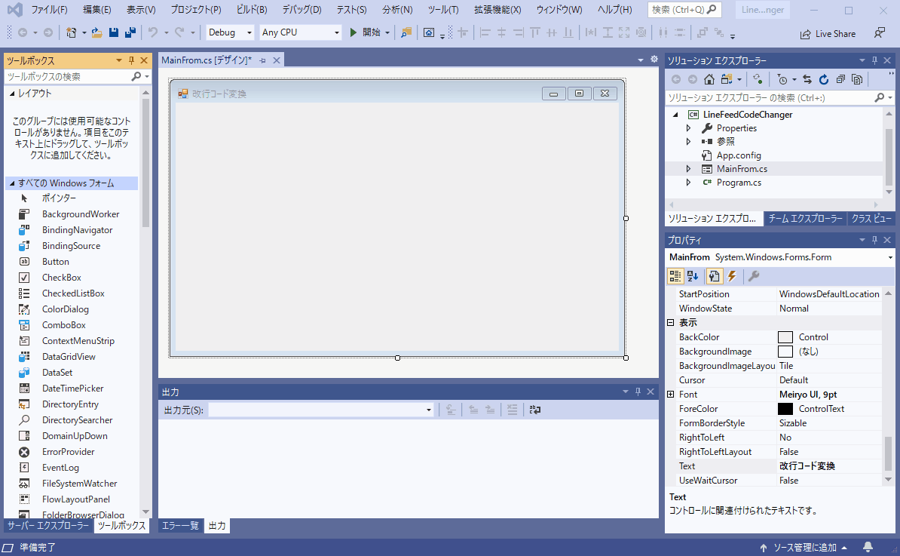Viewport: 900px width, 556px height.
Task: Collapse レイアウト group in toolbox
Action: (x=11, y=94)
